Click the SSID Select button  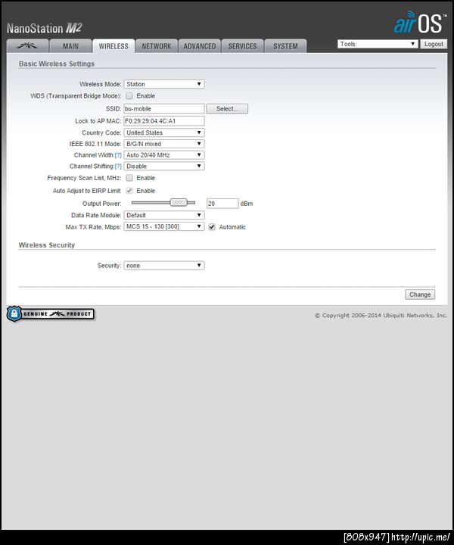tap(227, 108)
